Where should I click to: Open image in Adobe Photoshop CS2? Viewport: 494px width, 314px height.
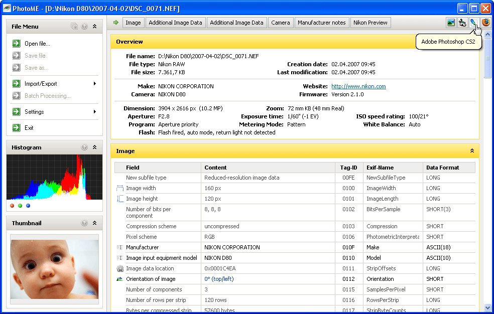click(x=473, y=23)
